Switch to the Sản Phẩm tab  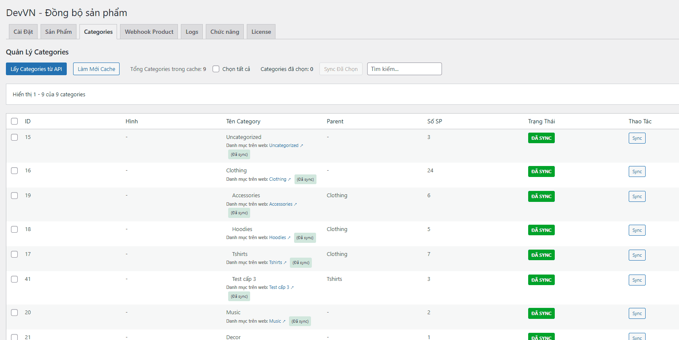click(58, 32)
